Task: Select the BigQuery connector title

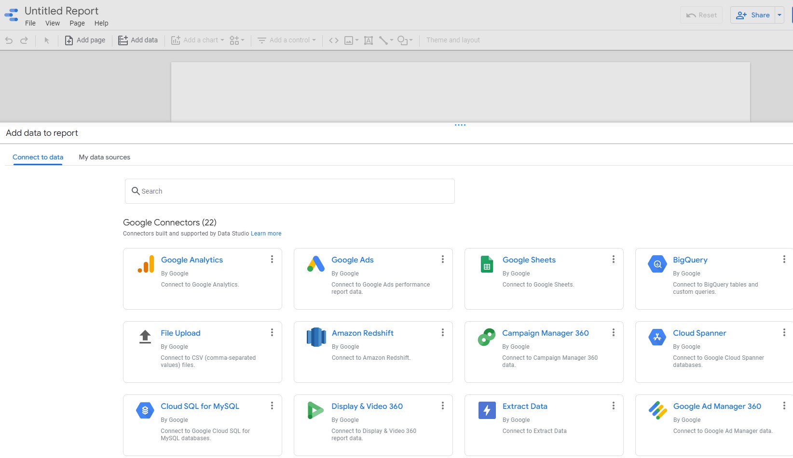Action: 690,260
